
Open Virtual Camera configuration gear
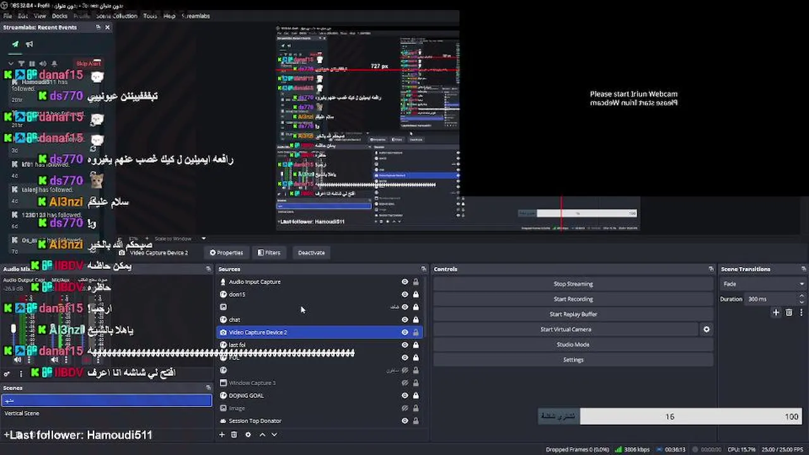click(x=707, y=329)
